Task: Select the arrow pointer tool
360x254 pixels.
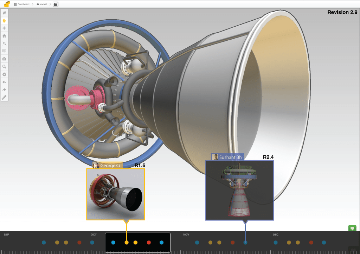Action: [4, 13]
